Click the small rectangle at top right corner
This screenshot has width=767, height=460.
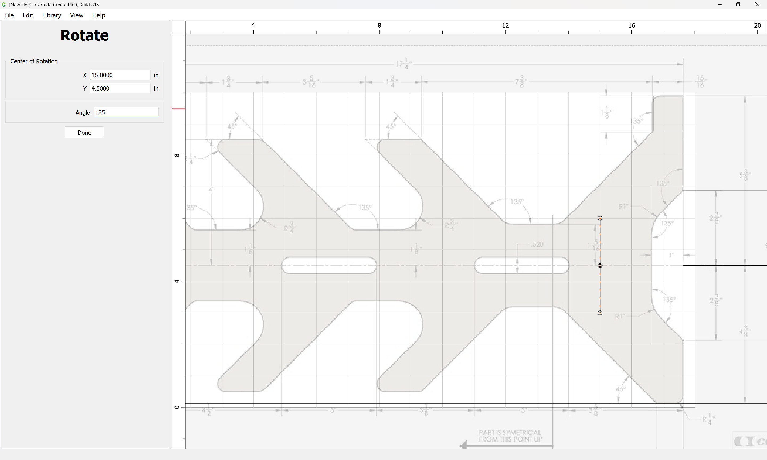pos(668,114)
